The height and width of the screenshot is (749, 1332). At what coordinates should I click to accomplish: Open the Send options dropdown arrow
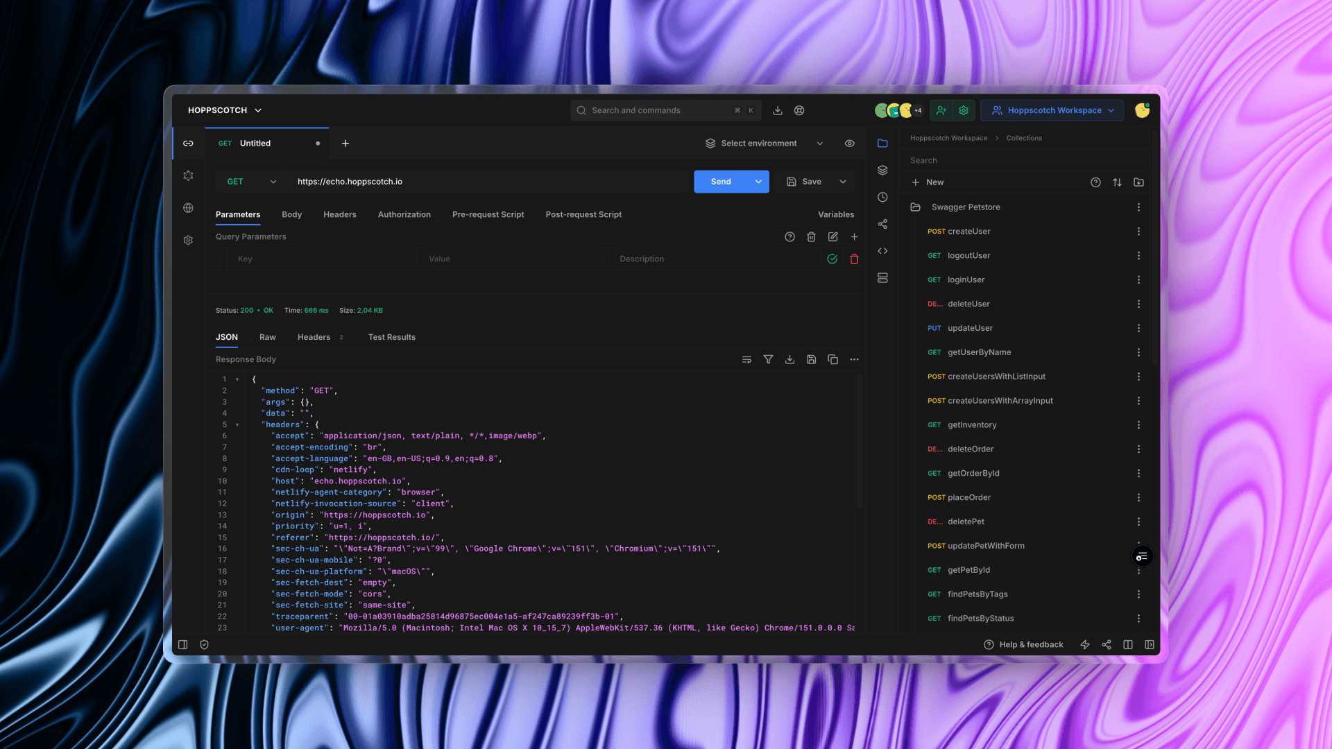(x=758, y=182)
